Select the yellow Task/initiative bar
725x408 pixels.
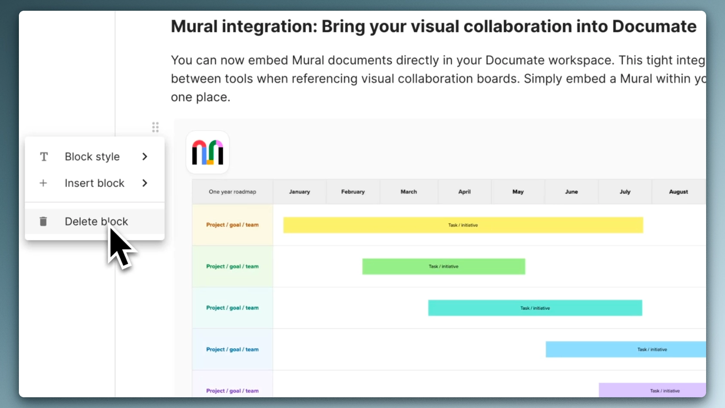point(463,225)
